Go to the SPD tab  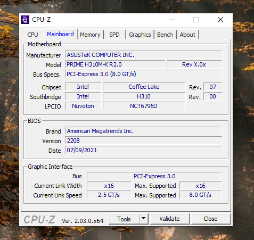point(114,35)
